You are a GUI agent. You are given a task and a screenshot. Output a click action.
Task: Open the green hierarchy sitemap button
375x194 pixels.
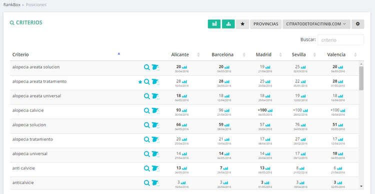(x=228, y=24)
